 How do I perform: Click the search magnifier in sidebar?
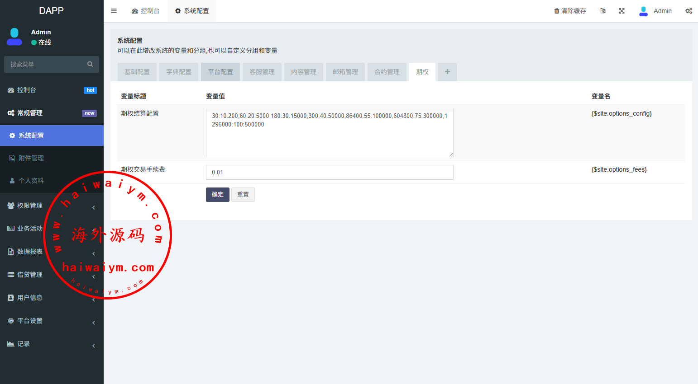pyautogui.click(x=90, y=64)
